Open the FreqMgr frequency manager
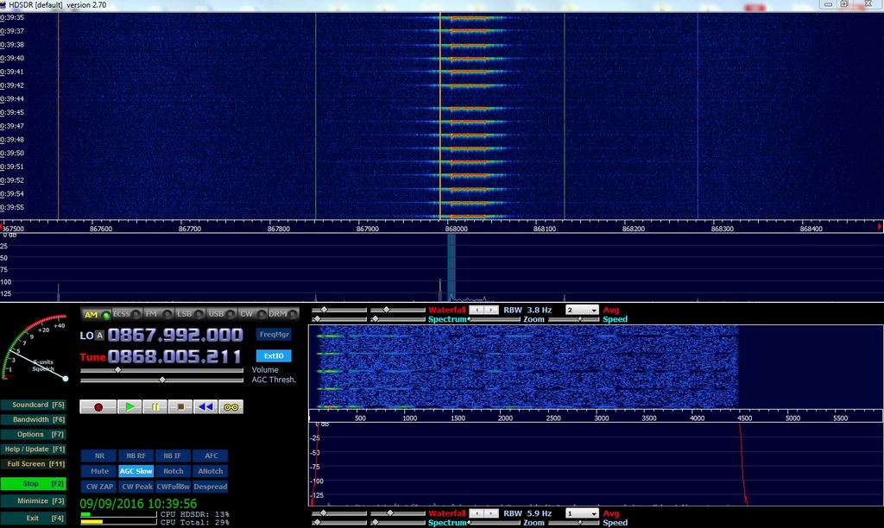Screen dimensions: 884x528 click(x=273, y=333)
